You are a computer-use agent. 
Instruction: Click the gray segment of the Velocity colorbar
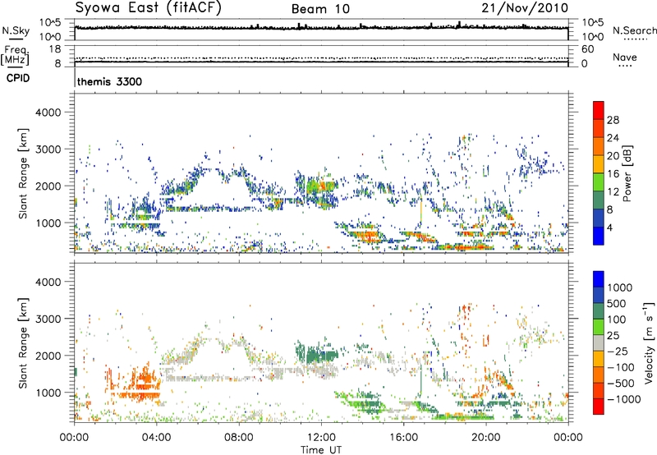point(599,342)
